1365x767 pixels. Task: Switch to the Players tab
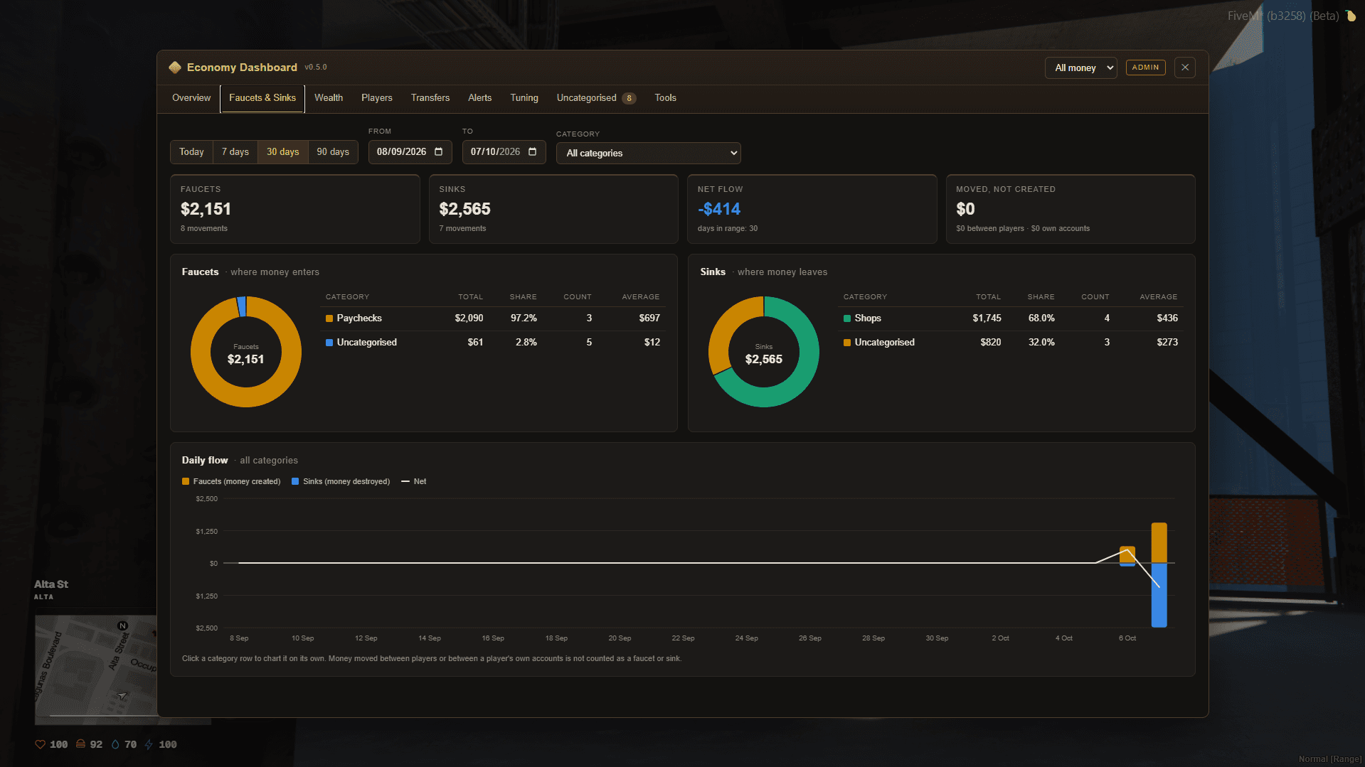coord(377,98)
